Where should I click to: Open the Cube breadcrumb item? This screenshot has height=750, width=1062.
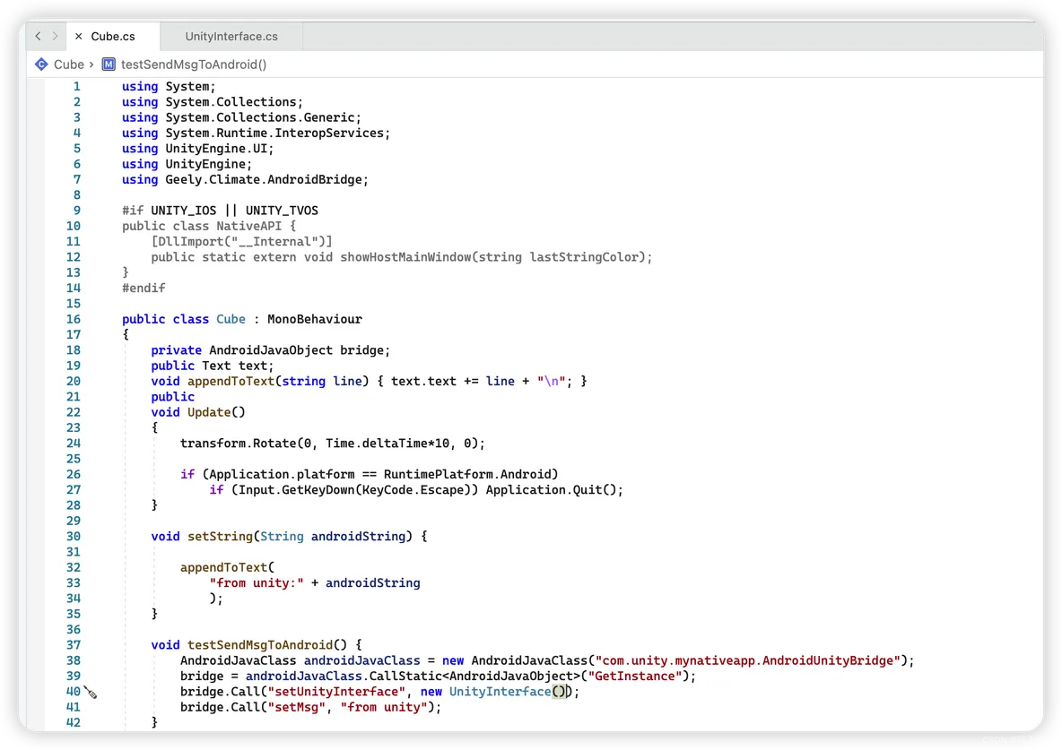coord(69,65)
